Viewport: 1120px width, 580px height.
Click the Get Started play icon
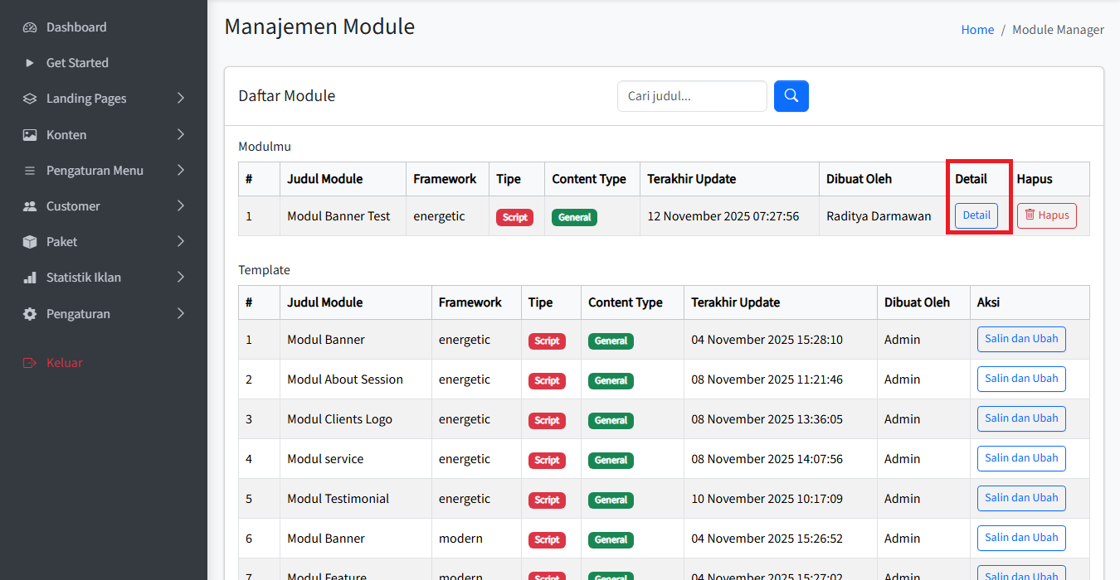(x=30, y=63)
